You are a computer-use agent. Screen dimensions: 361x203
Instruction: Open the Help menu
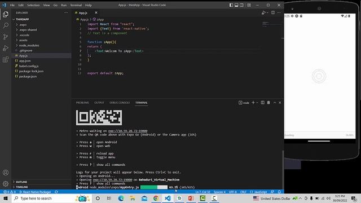click(89, 5)
